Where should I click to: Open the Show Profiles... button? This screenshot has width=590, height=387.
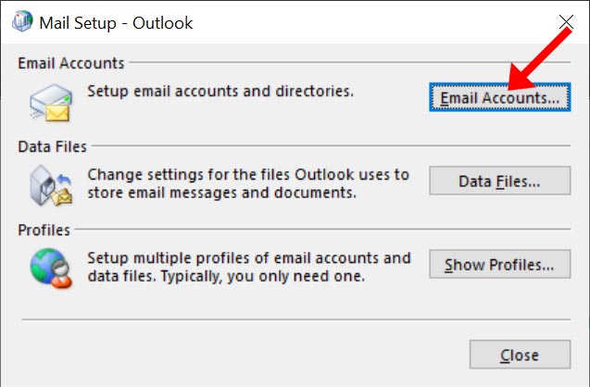tap(500, 265)
